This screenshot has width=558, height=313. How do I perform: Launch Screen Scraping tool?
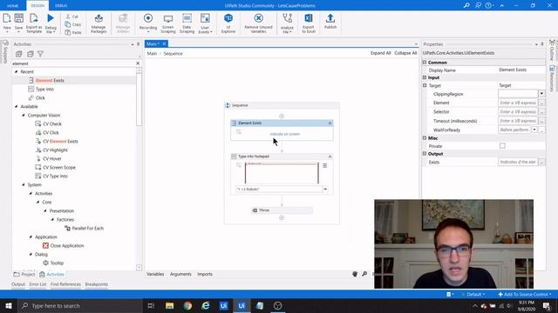click(168, 23)
